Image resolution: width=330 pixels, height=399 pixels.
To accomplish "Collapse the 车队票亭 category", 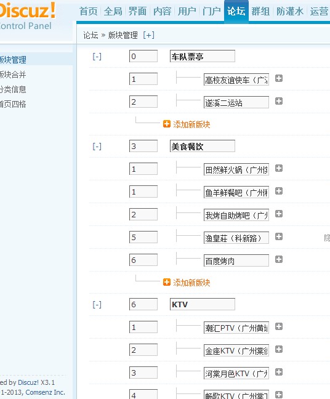I will 97,56.
